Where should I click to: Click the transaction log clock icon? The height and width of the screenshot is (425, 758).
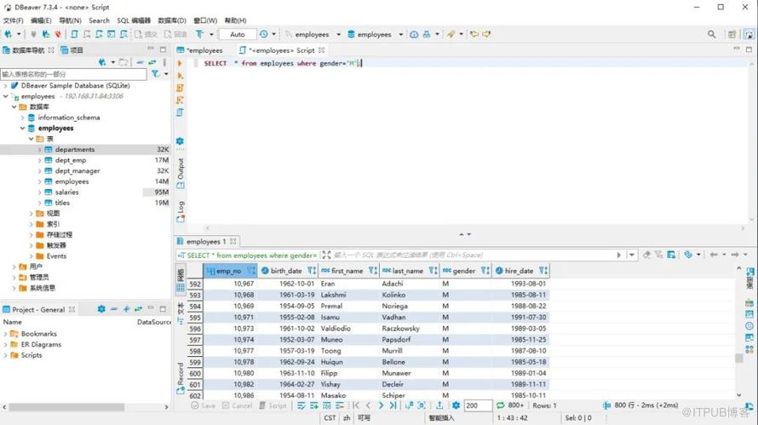[263, 34]
